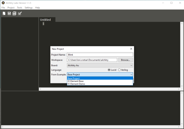Screen dimensions: 184x129
Task: Click the Alchitry Labs logo in title bar
Action: tap(3, 3)
